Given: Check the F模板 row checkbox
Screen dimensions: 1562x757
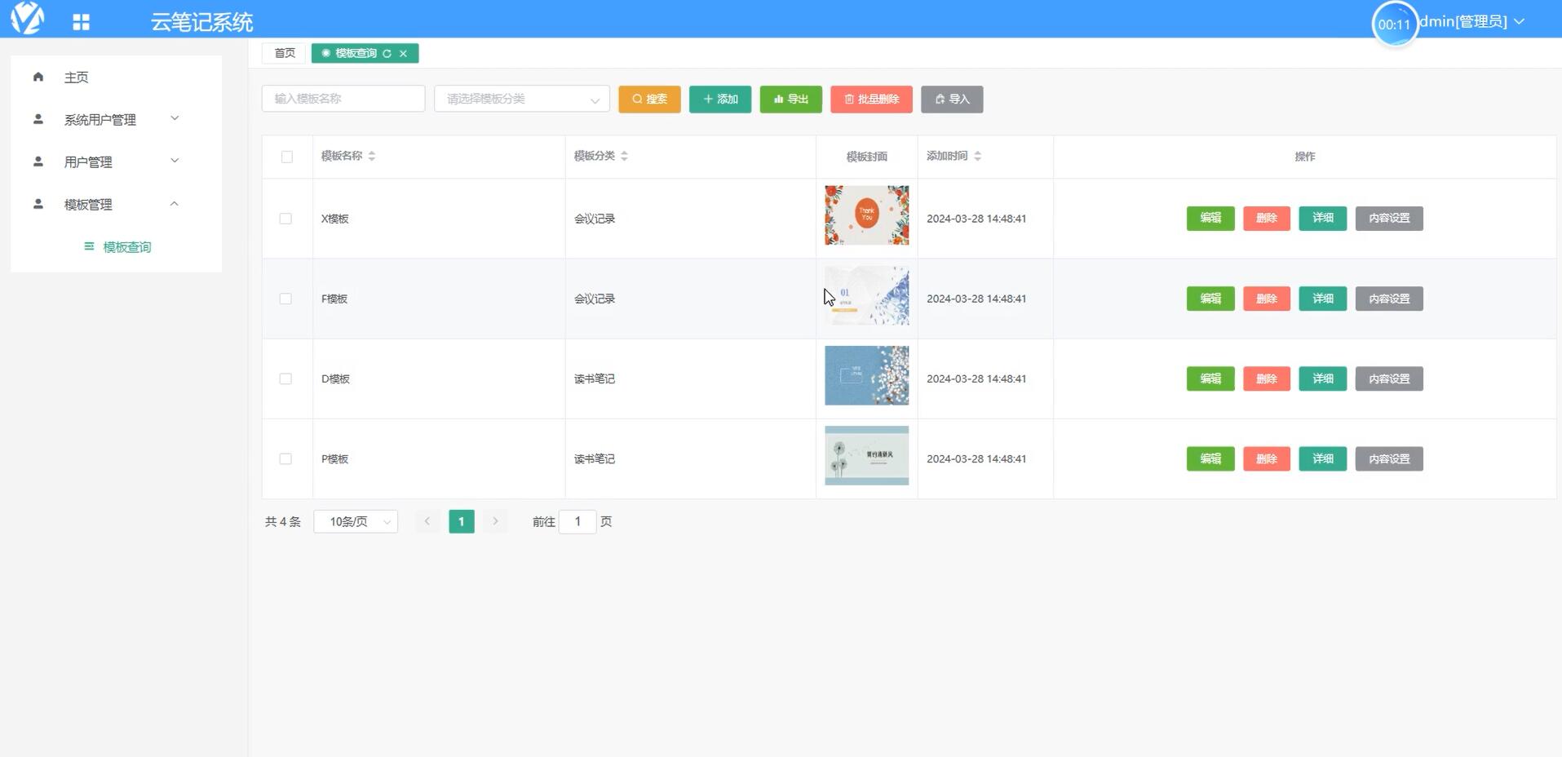Looking at the screenshot, I should (x=285, y=299).
